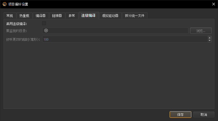Switch to the 虚拟驱动器 tab
218x121 pixels.
(110, 16)
